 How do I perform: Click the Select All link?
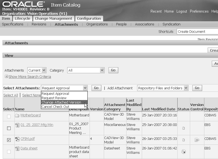[11, 95]
